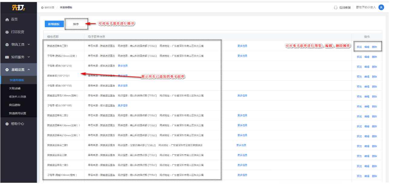Open 更多信息 for 子母单-顺丰(100*210) row
Image resolution: width=393 pixels, height=187 pixels.
coord(123,66)
